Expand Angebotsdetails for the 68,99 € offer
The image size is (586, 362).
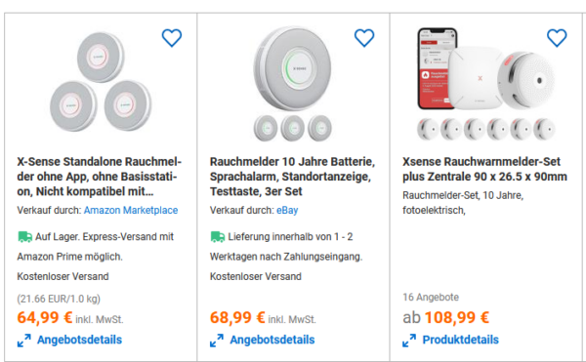(x=272, y=340)
